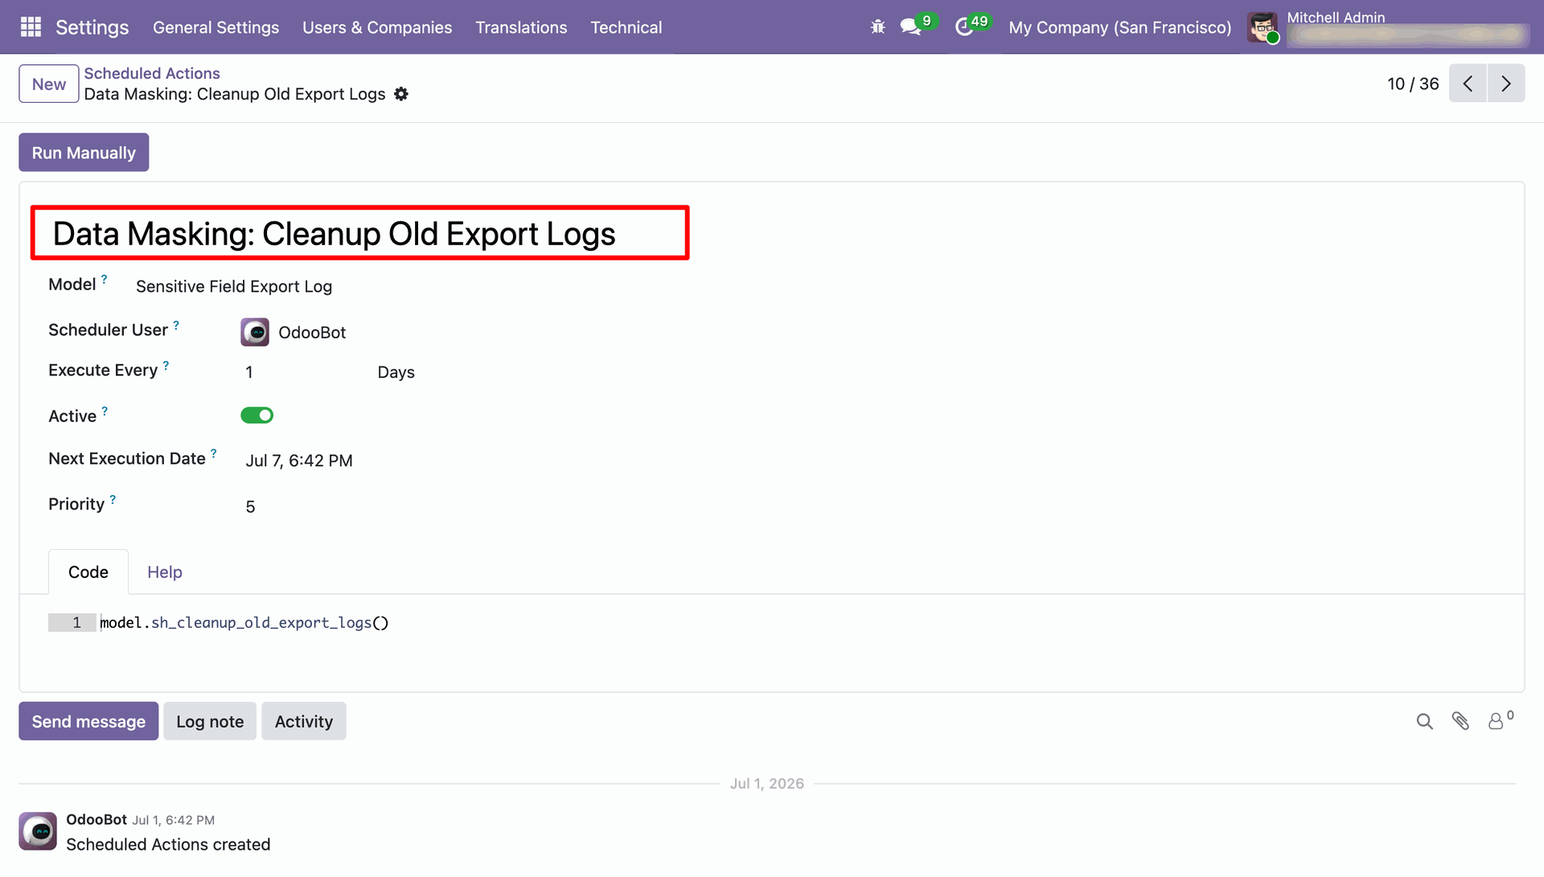Click the New button

(x=49, y=84)
